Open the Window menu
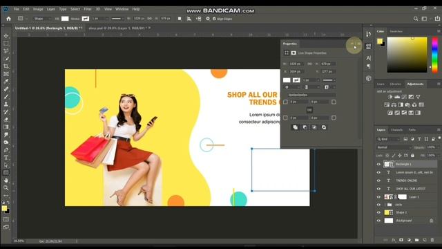The height and width of the screenshot is (249, 442). pyautogui.click(x=122, y=9)
